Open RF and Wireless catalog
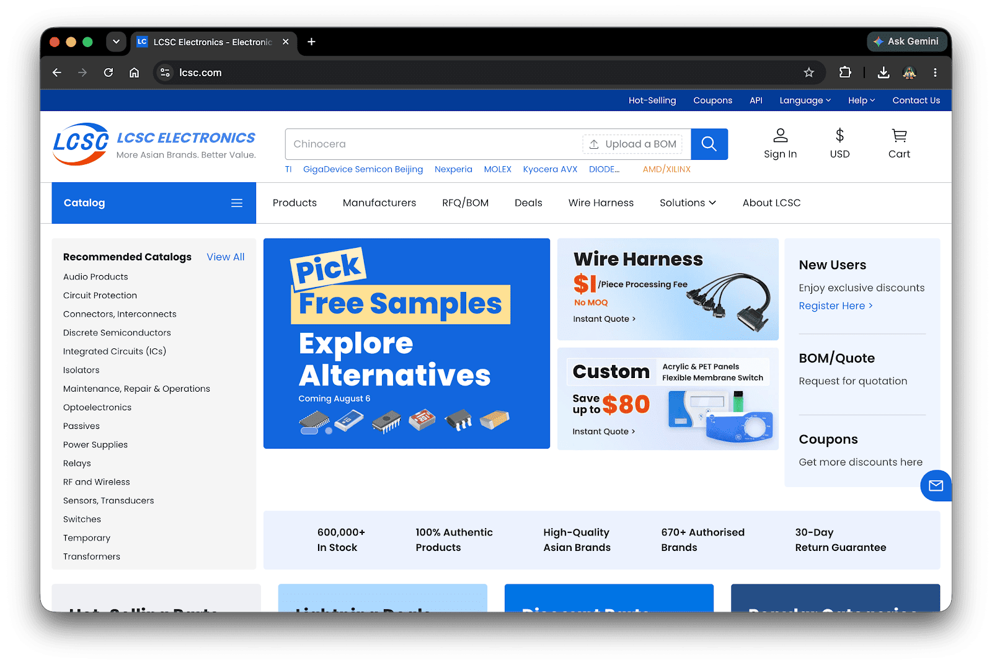Screen dimensions: 992x665 click(97, 482)
